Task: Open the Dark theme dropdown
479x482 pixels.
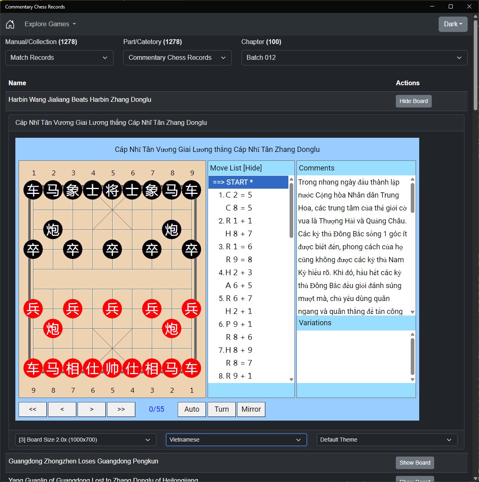Action: click(x=453, y=24)
